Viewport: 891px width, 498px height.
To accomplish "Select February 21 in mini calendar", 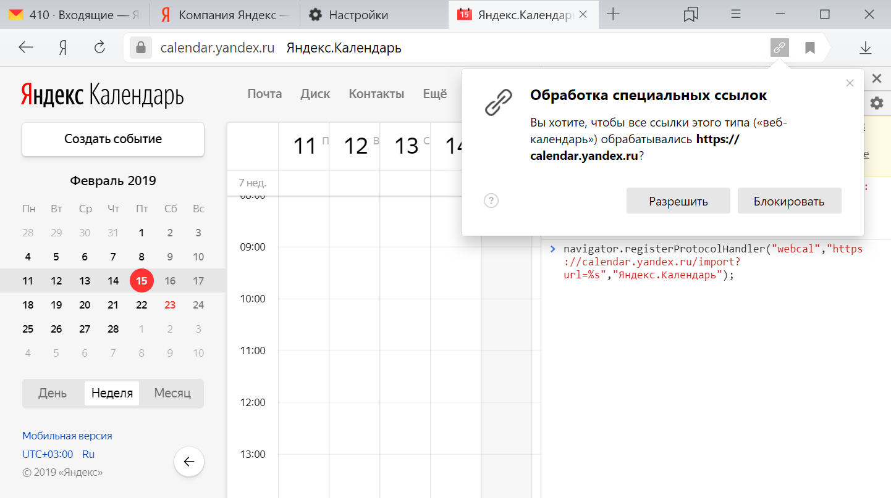I will coord(113,305).
